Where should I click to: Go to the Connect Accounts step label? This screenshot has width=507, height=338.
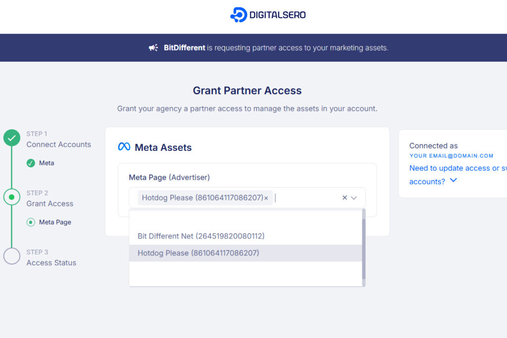tap(58, 145)
